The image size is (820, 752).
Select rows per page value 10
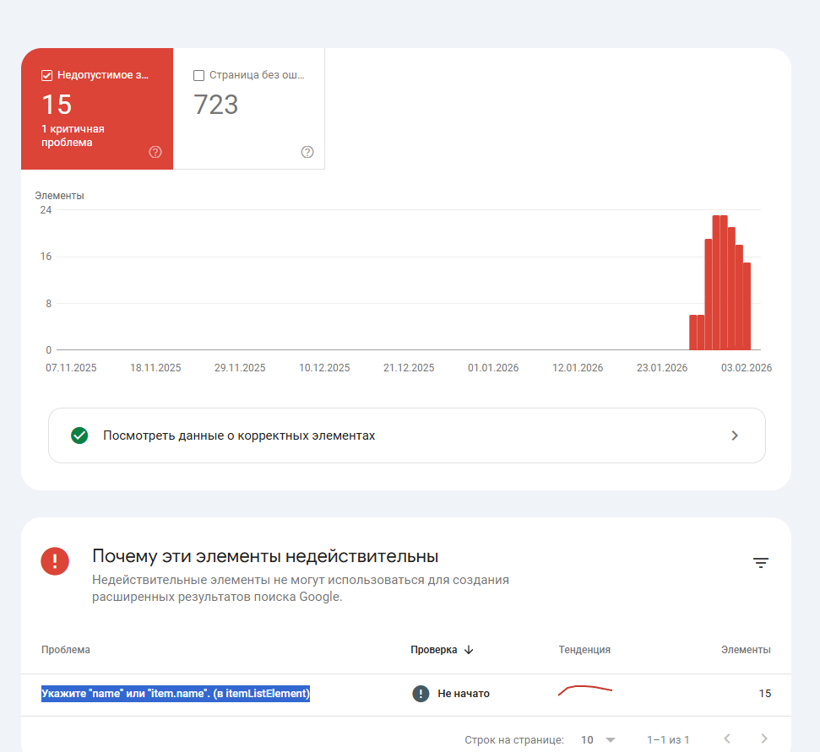587,740
